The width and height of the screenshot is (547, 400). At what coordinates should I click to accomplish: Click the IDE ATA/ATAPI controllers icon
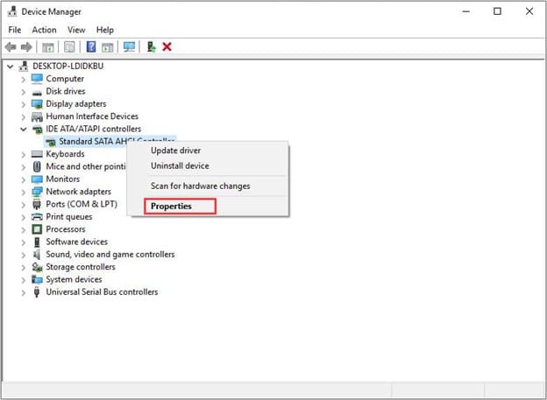[37, 130]
